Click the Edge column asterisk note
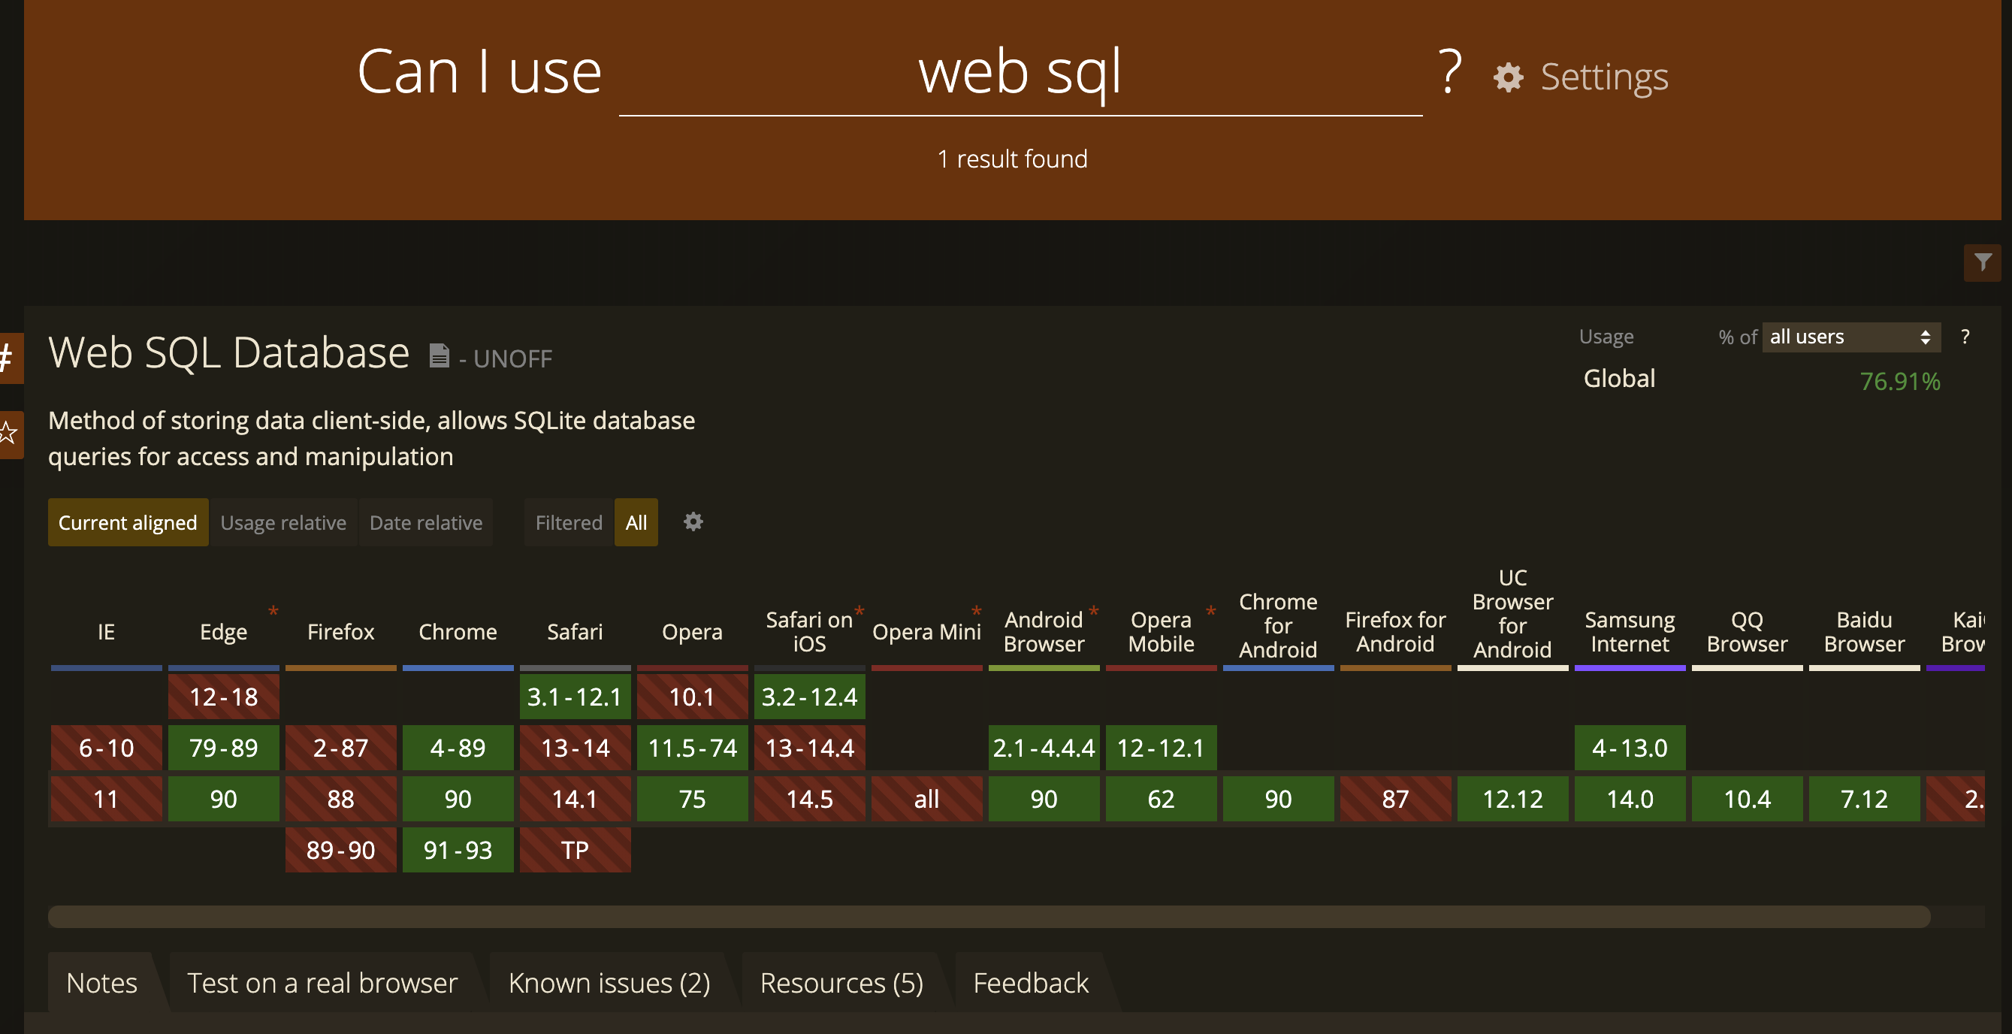 [x=273, y=611]
